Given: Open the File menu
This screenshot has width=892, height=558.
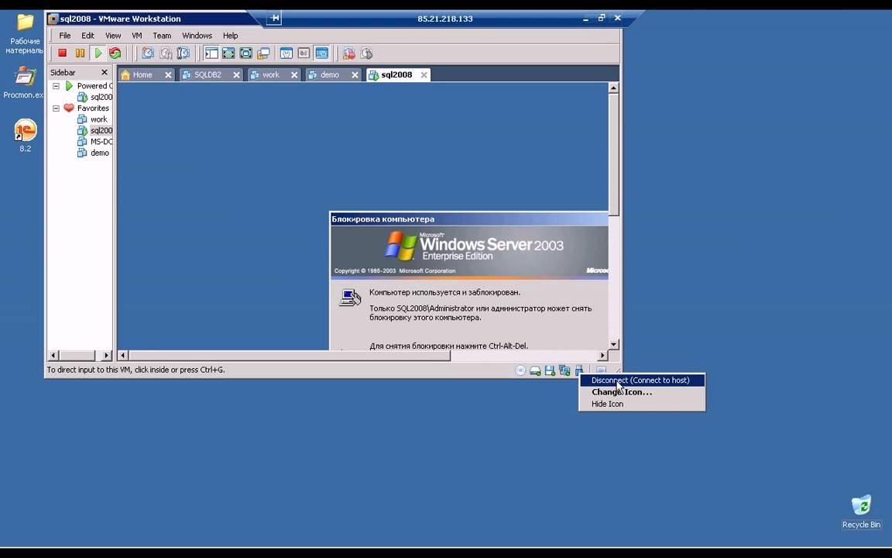Looking at the screenshot, I should click(65, 36).
